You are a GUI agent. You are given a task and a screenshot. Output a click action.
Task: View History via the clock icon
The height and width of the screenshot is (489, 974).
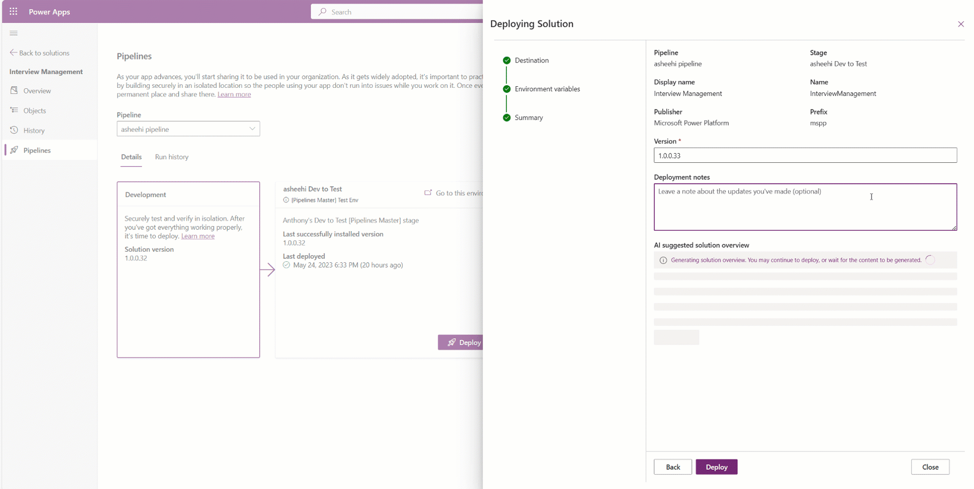[15, 130]
